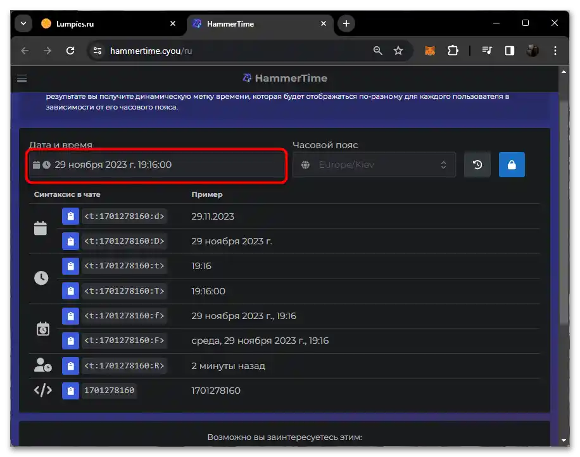Open the Europe/Kiev timezone dropdown

374,165
